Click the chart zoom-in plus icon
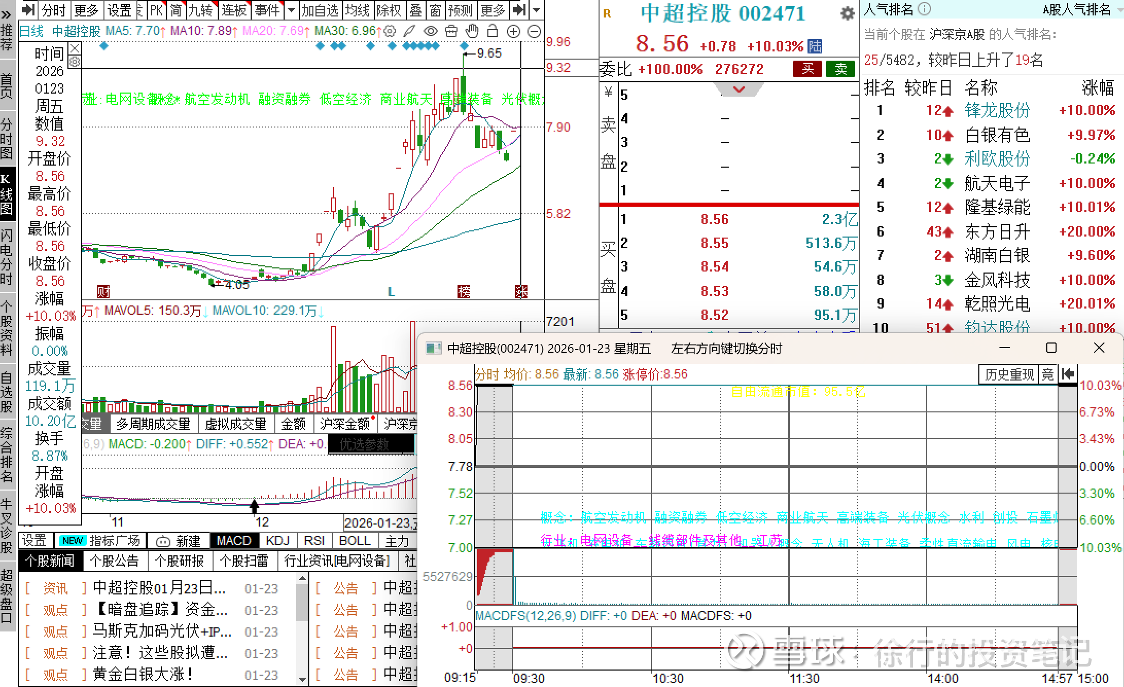Screen dimensions: 1124x687 click(x=513, y=32)
